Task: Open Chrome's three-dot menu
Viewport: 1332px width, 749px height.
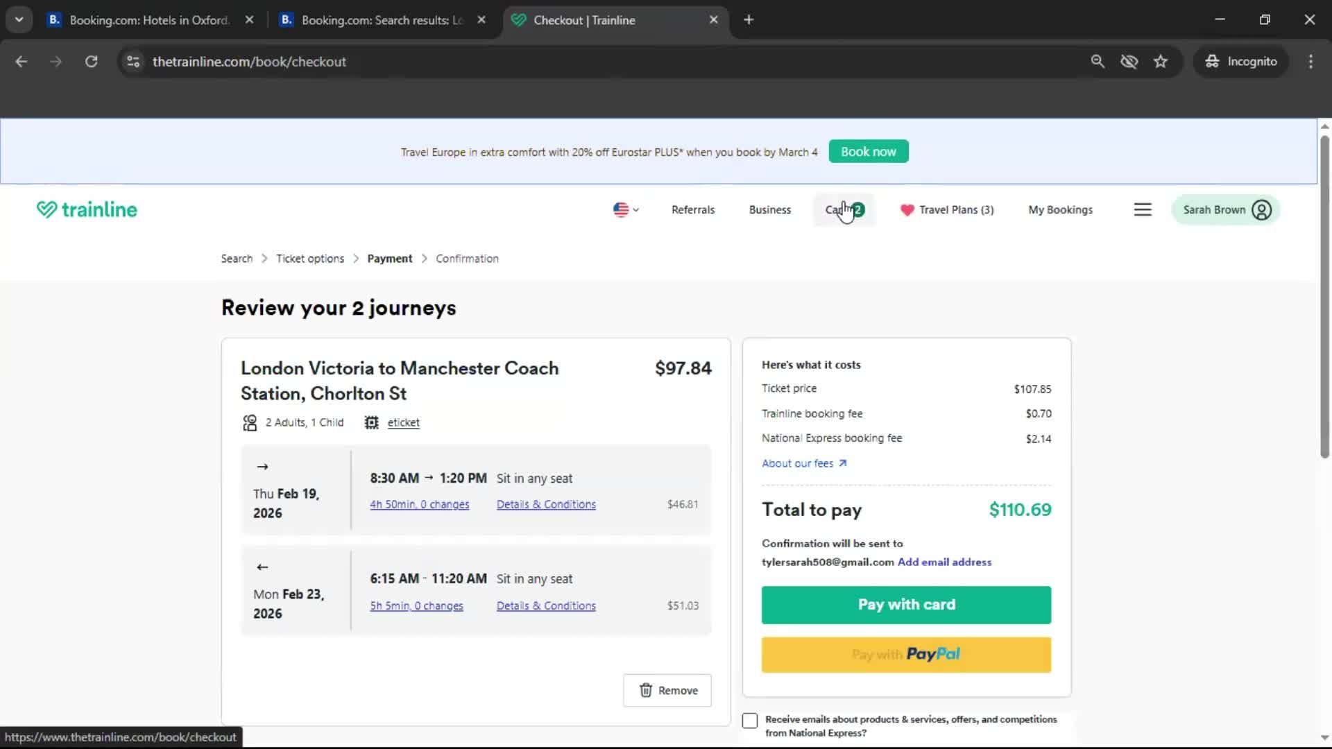Action: (x=1310, y=62)
